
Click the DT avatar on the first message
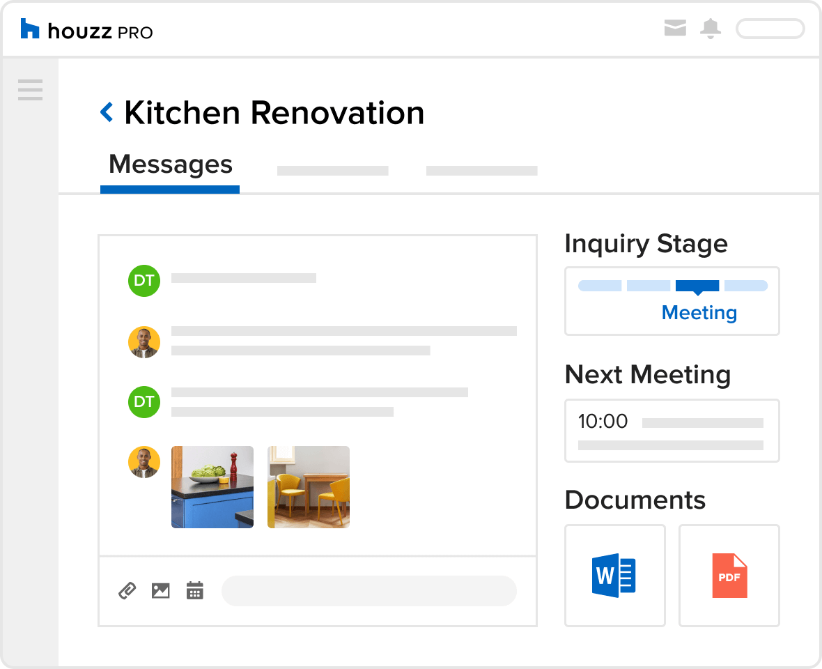[x=144, y=281]
